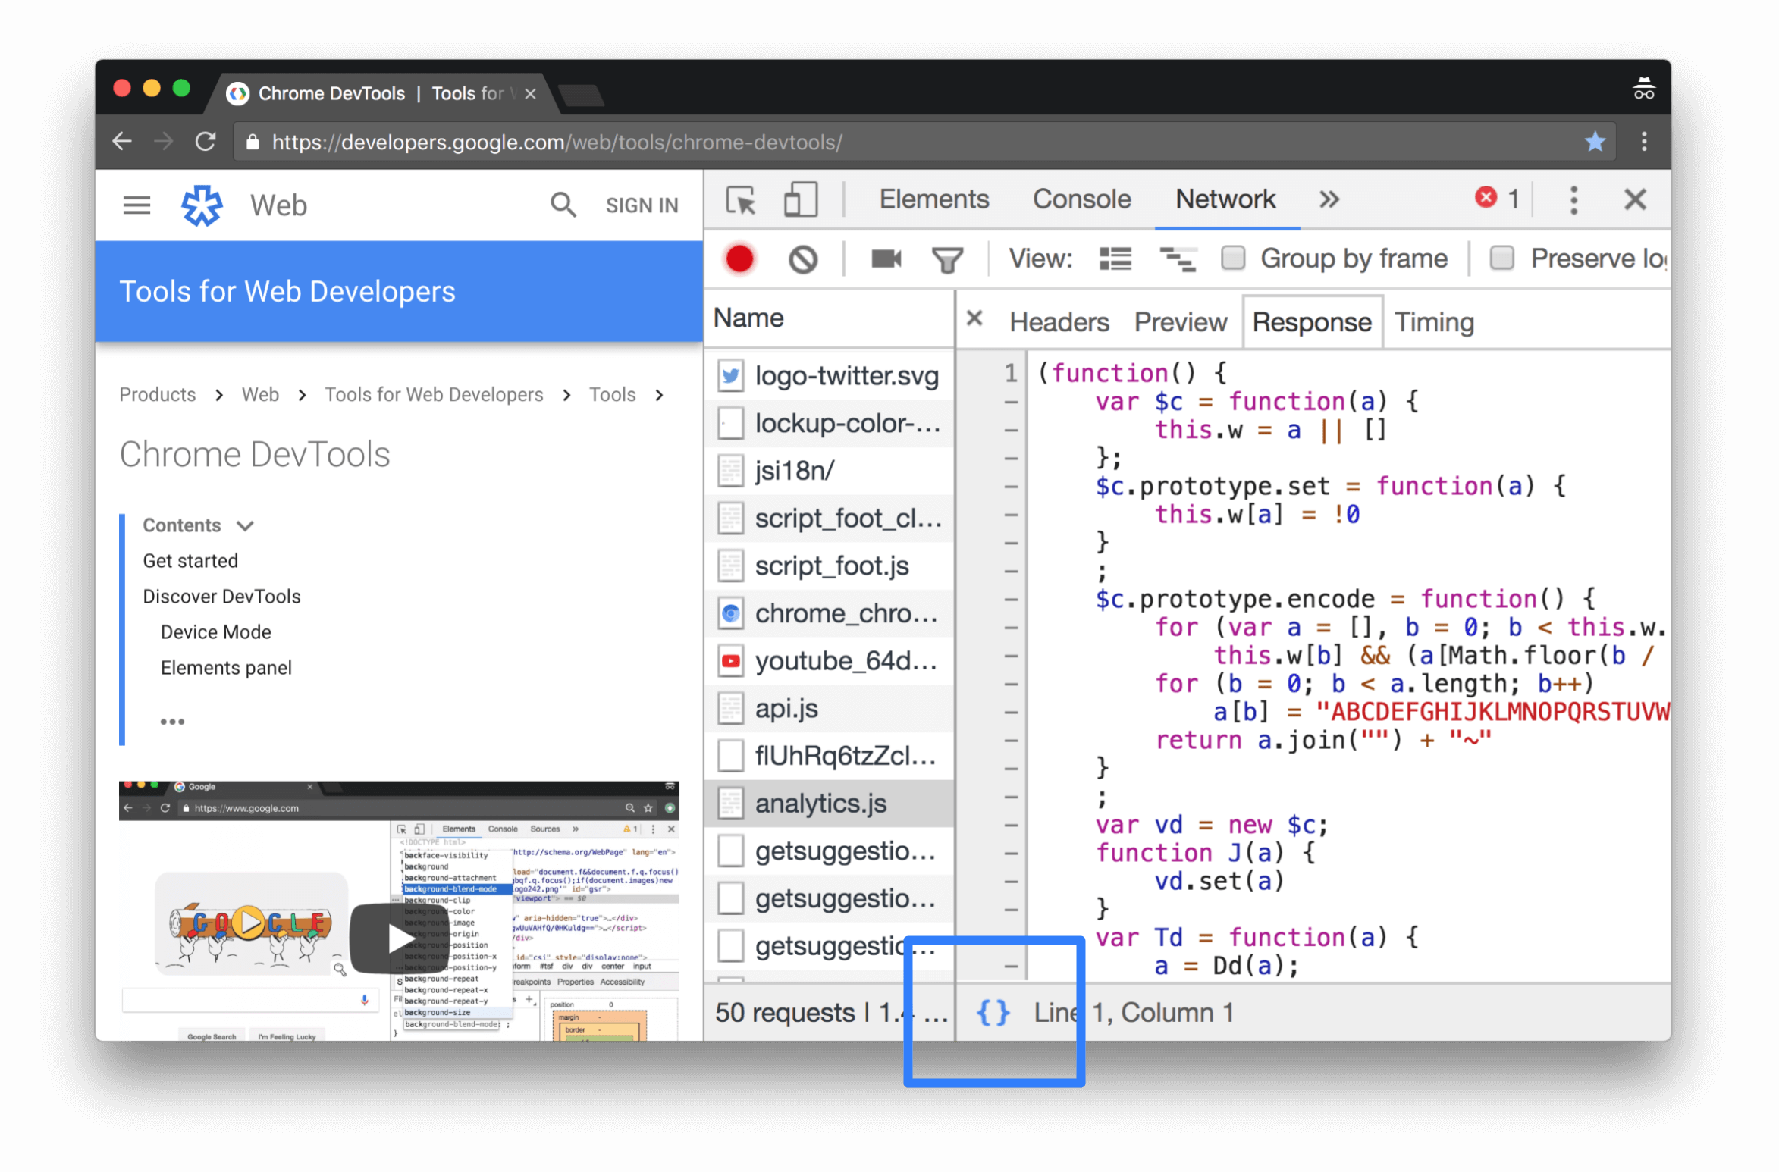Click the video camera capture icon
Image resolution: width=1779 pixels, height=1172 pixels.
[886, 258]
